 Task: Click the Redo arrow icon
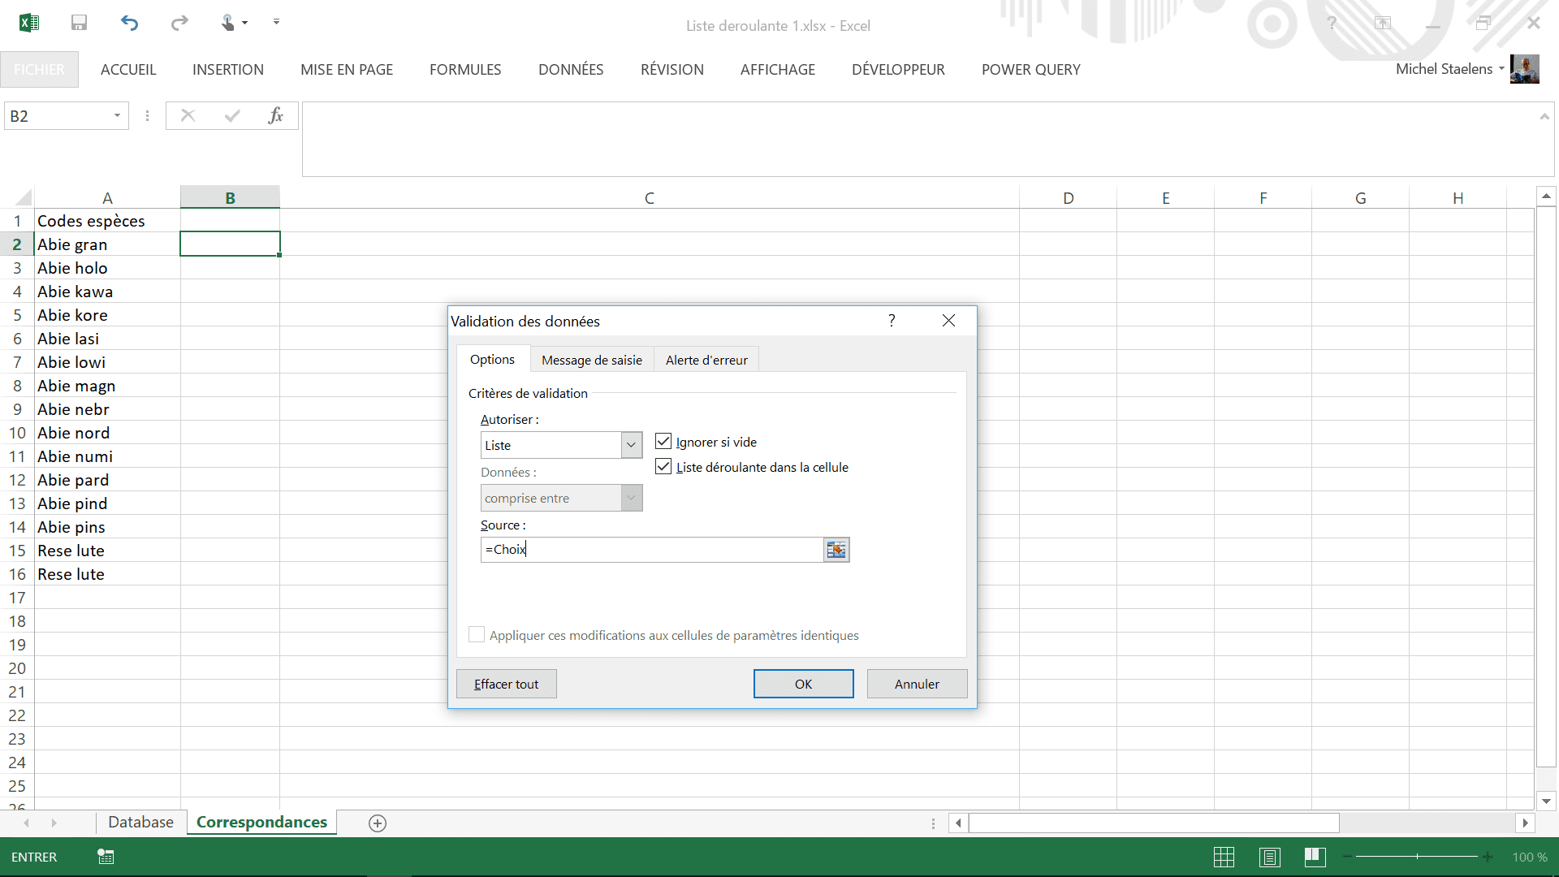point(179,23)
